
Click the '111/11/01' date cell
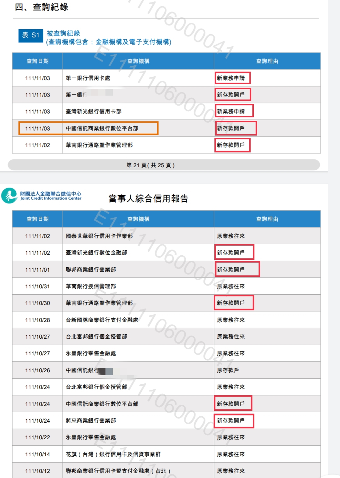pos(37,270)
